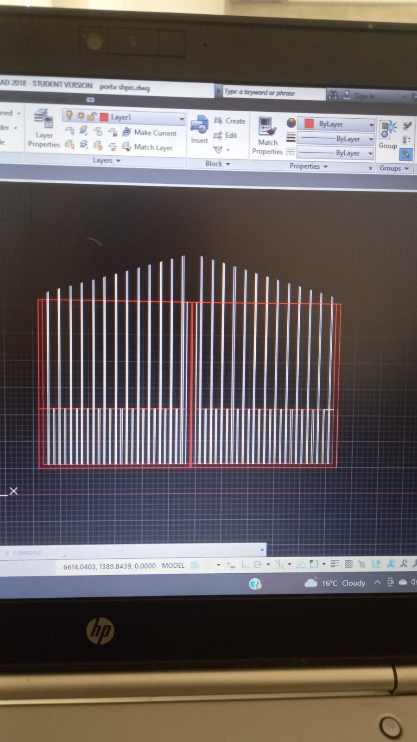
Task: Click the layer Lock tool icon
Action: 112,132
